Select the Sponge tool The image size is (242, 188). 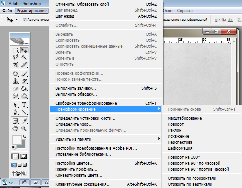tap(24, 96)
